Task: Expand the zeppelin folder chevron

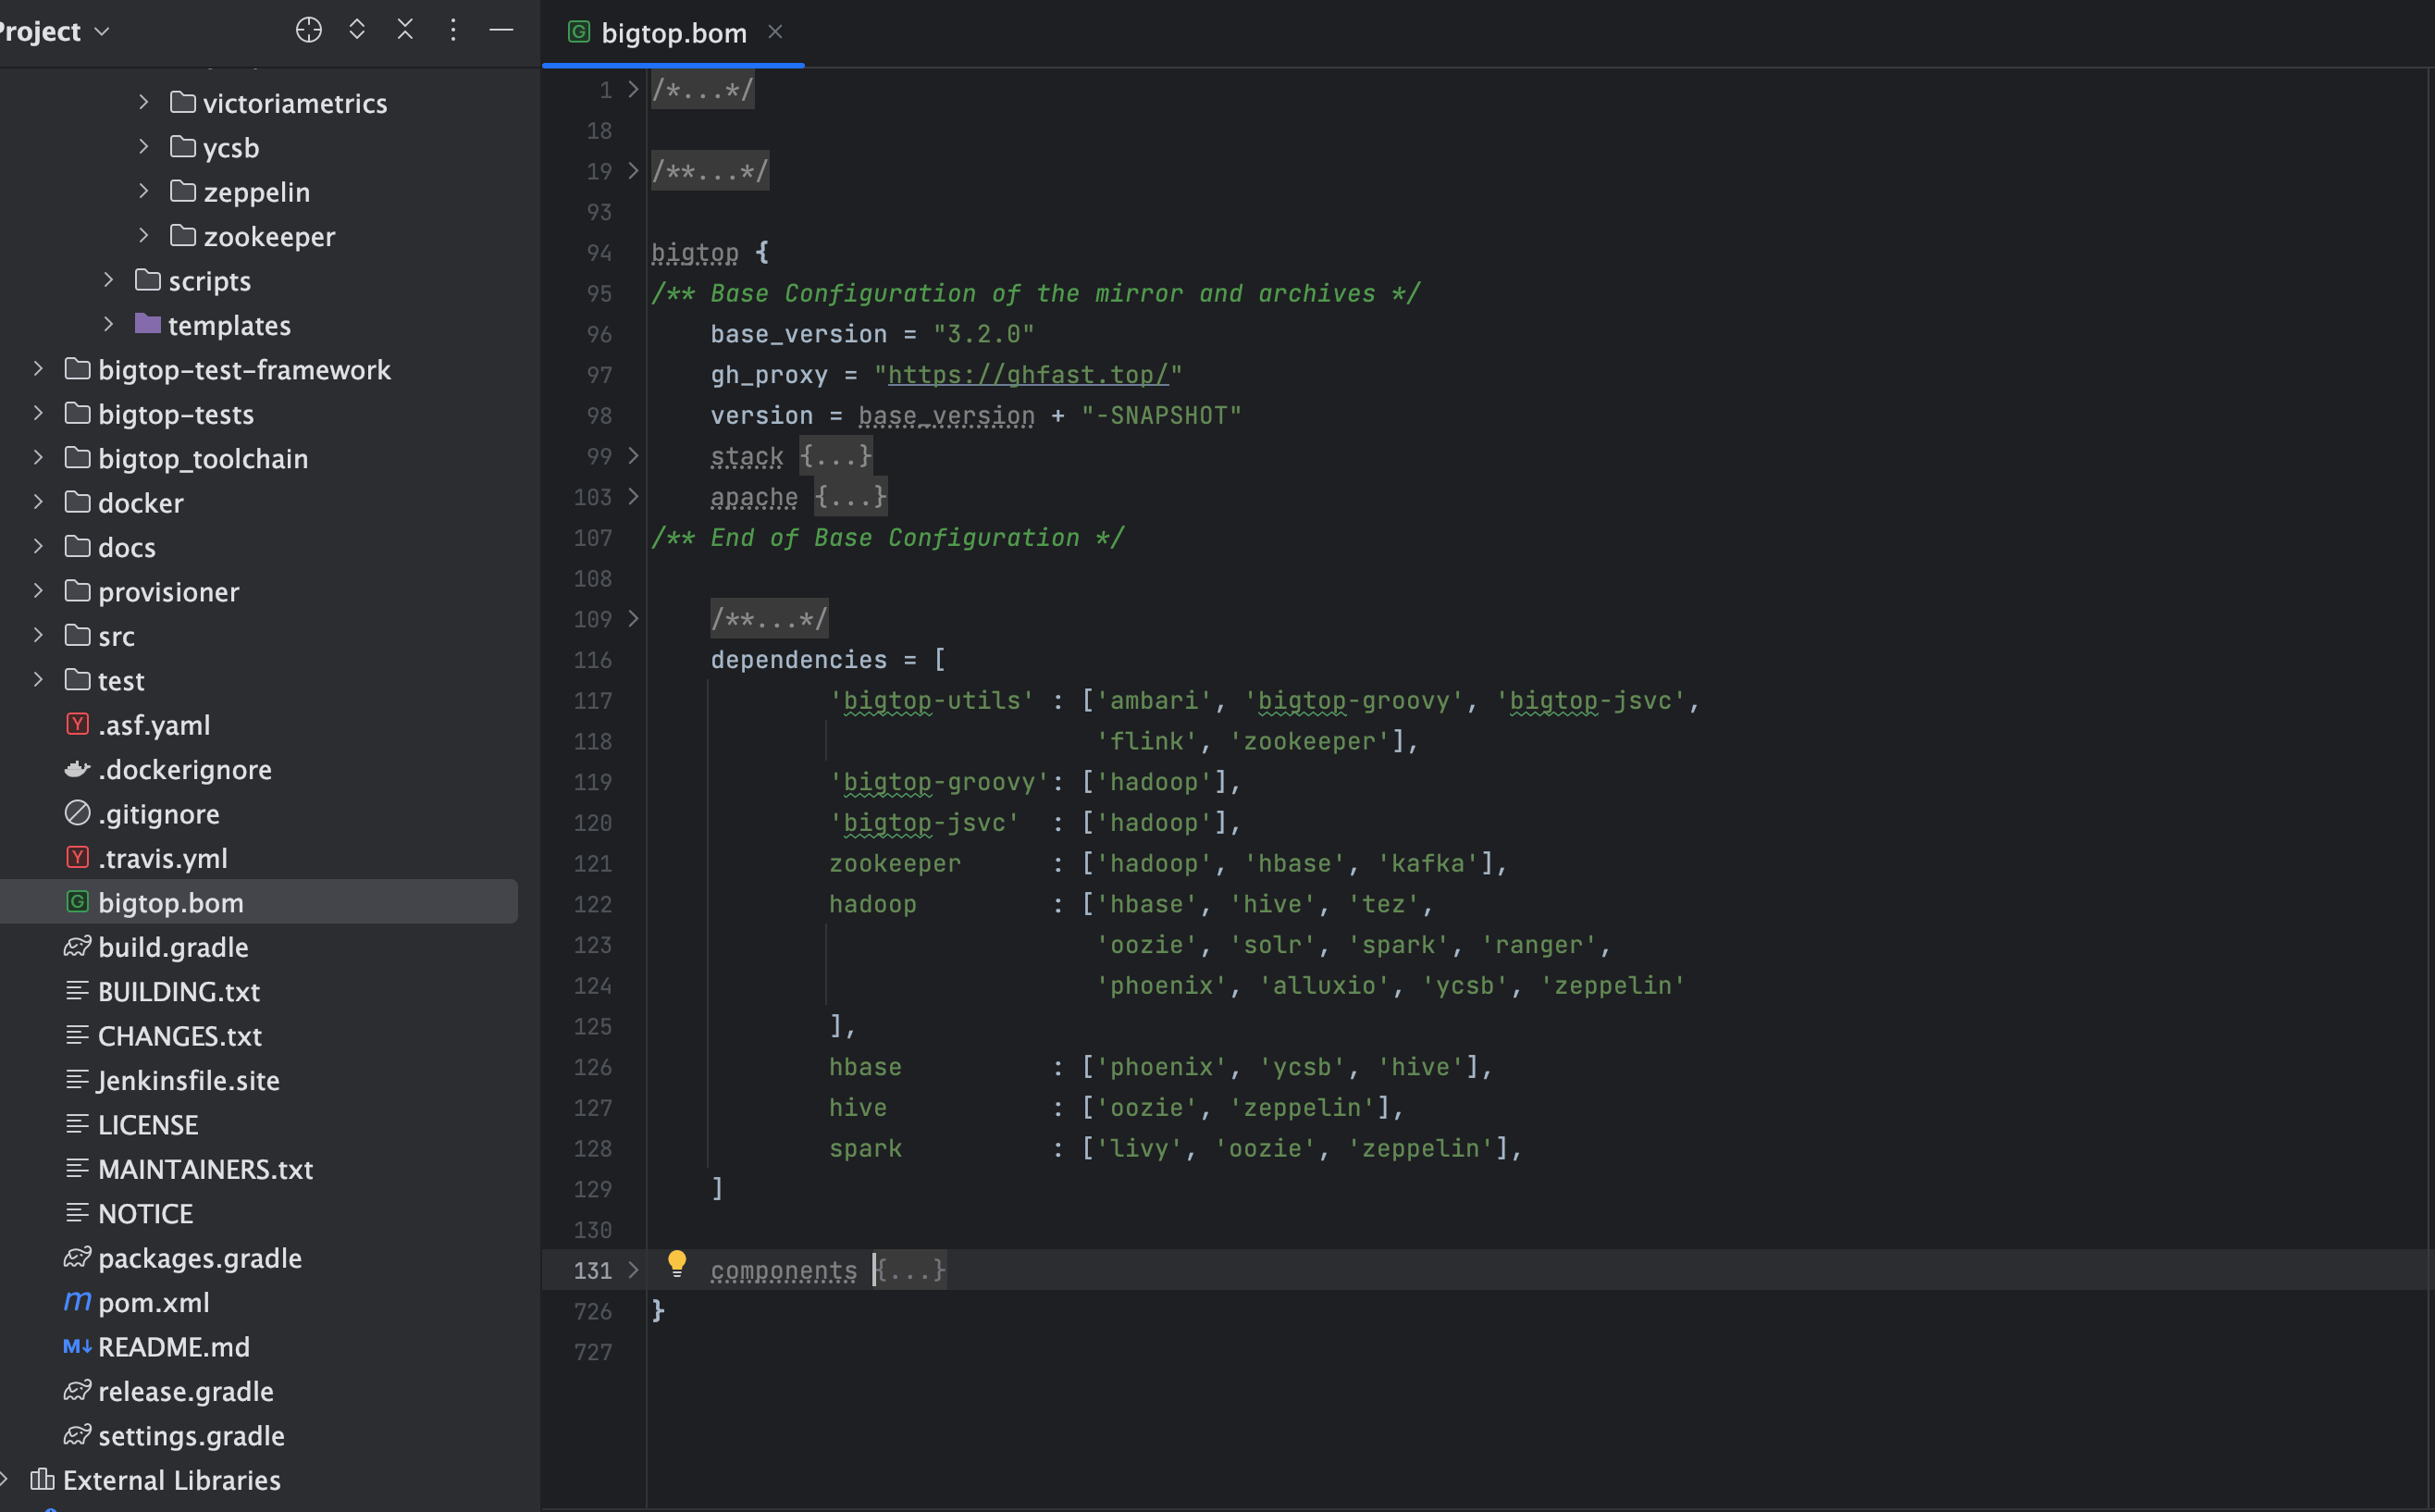Action: [143, 191]
